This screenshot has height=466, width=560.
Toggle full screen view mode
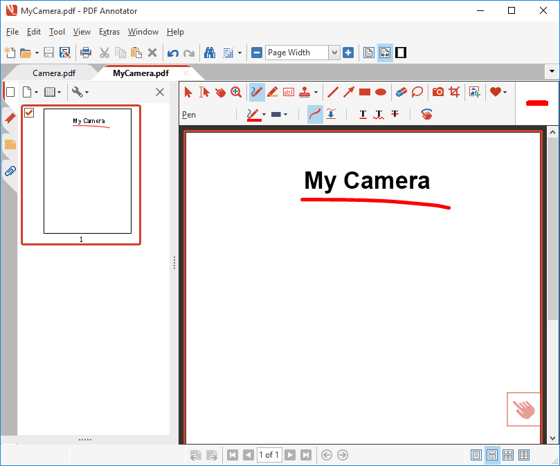click(401, 53)
